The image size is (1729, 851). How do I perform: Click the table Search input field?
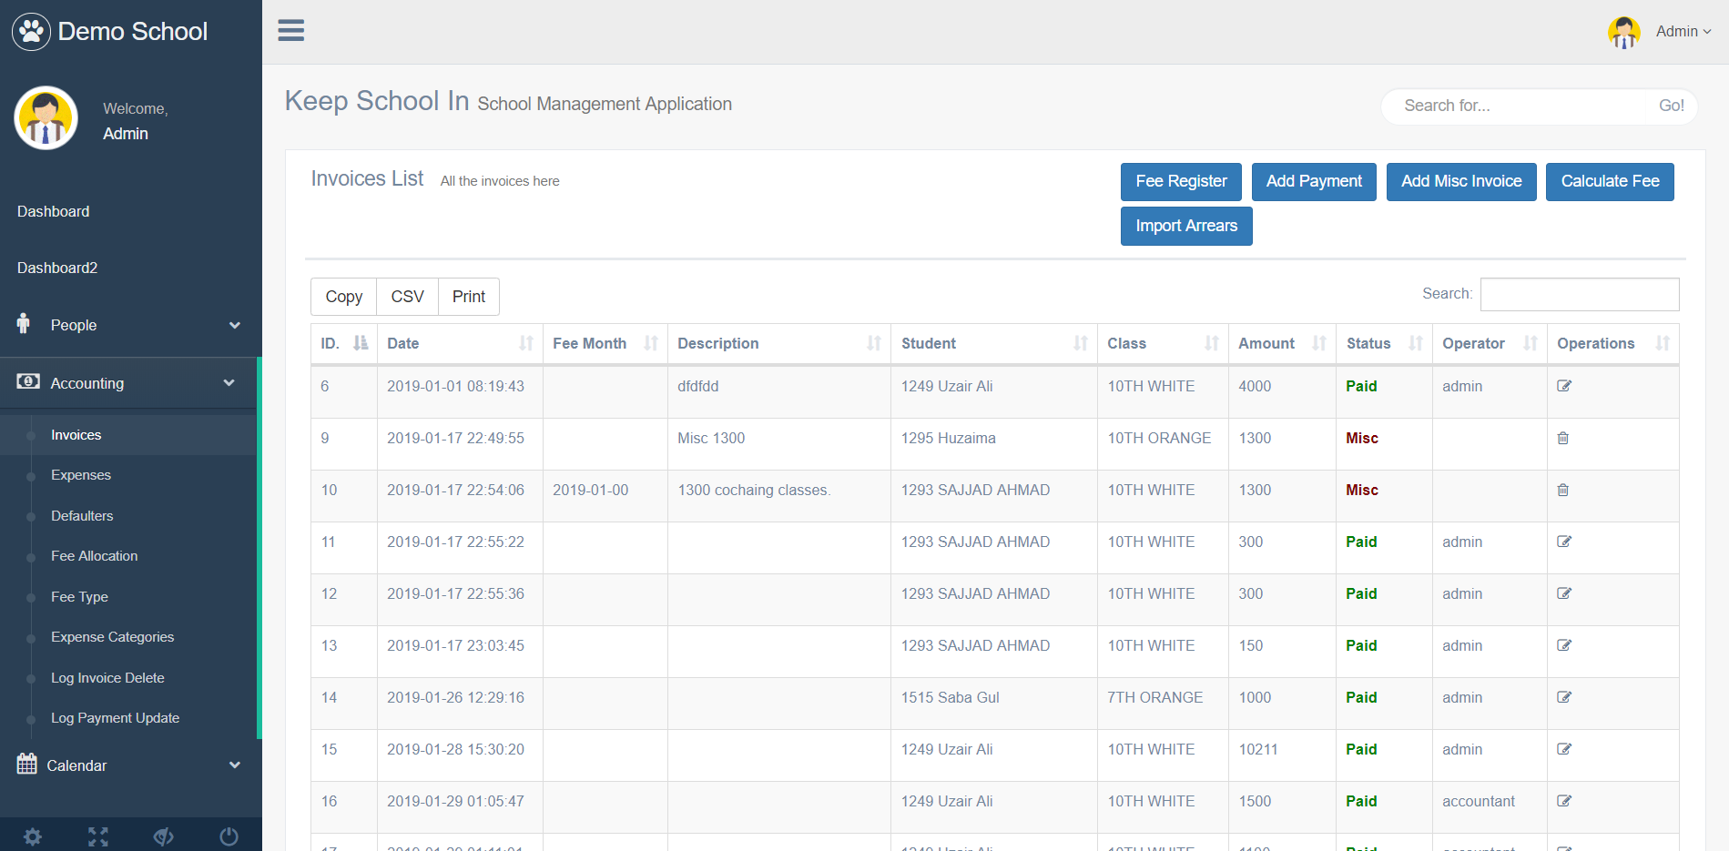(1580, 294)
